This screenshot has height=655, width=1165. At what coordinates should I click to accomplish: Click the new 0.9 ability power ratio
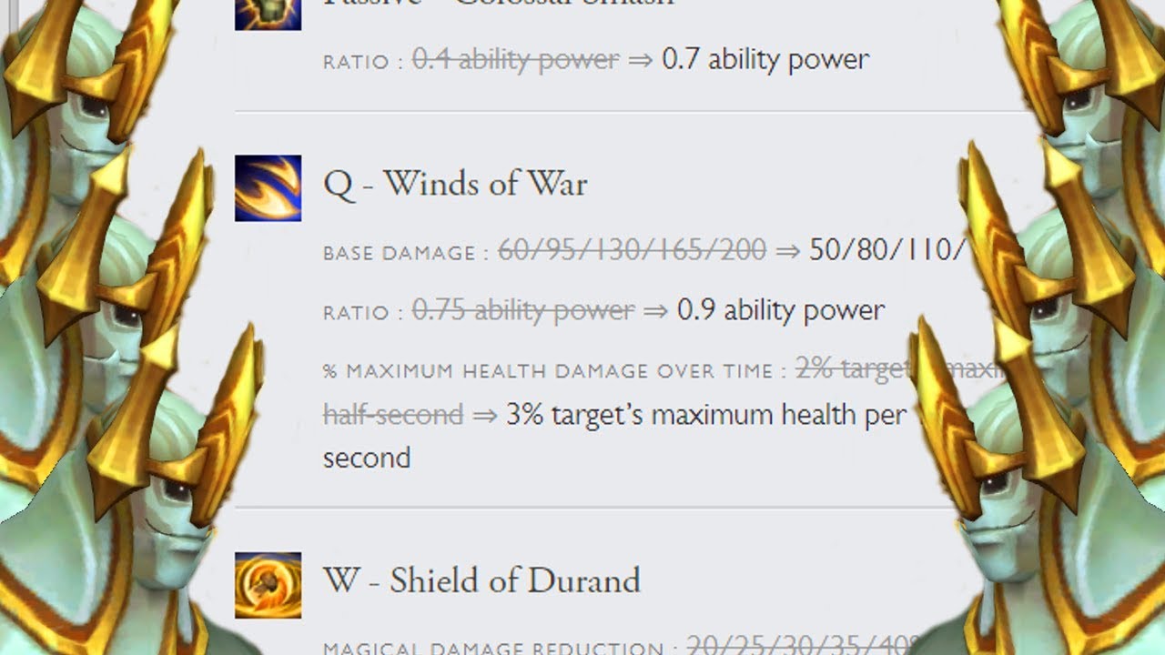pyautogui.click(x=781, y=310)
